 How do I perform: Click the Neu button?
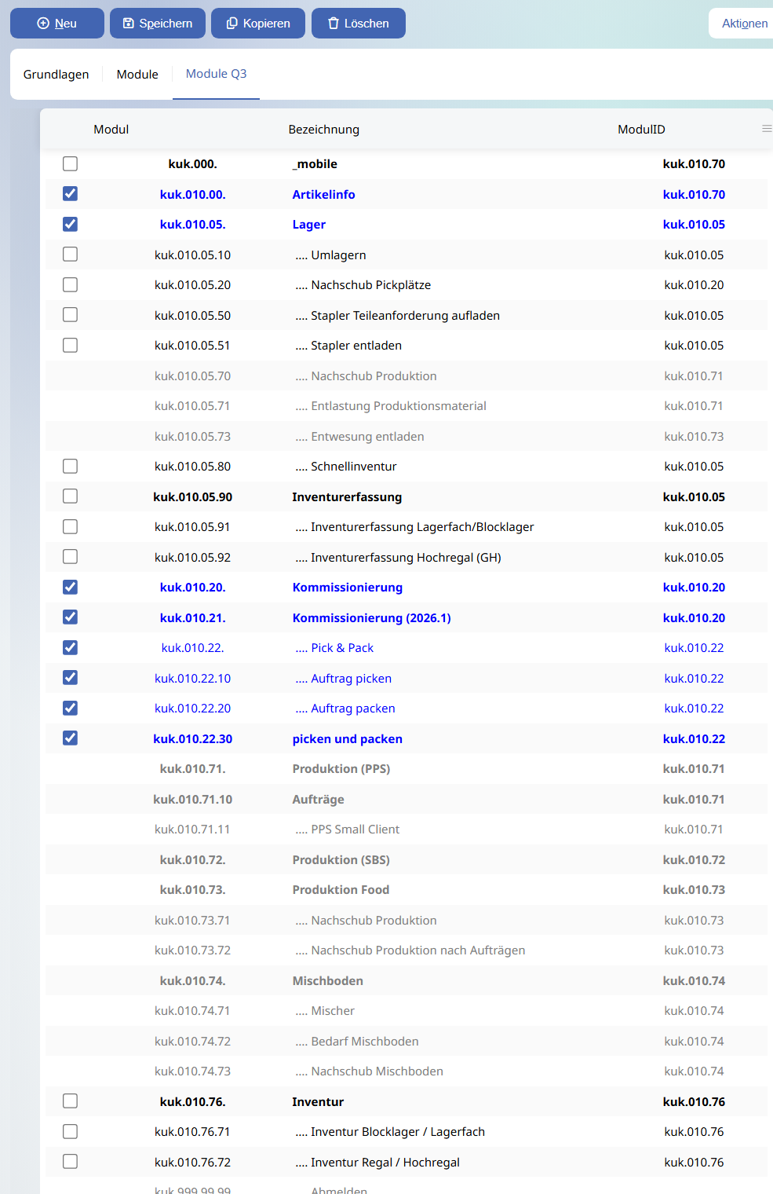tap(57, 24)
